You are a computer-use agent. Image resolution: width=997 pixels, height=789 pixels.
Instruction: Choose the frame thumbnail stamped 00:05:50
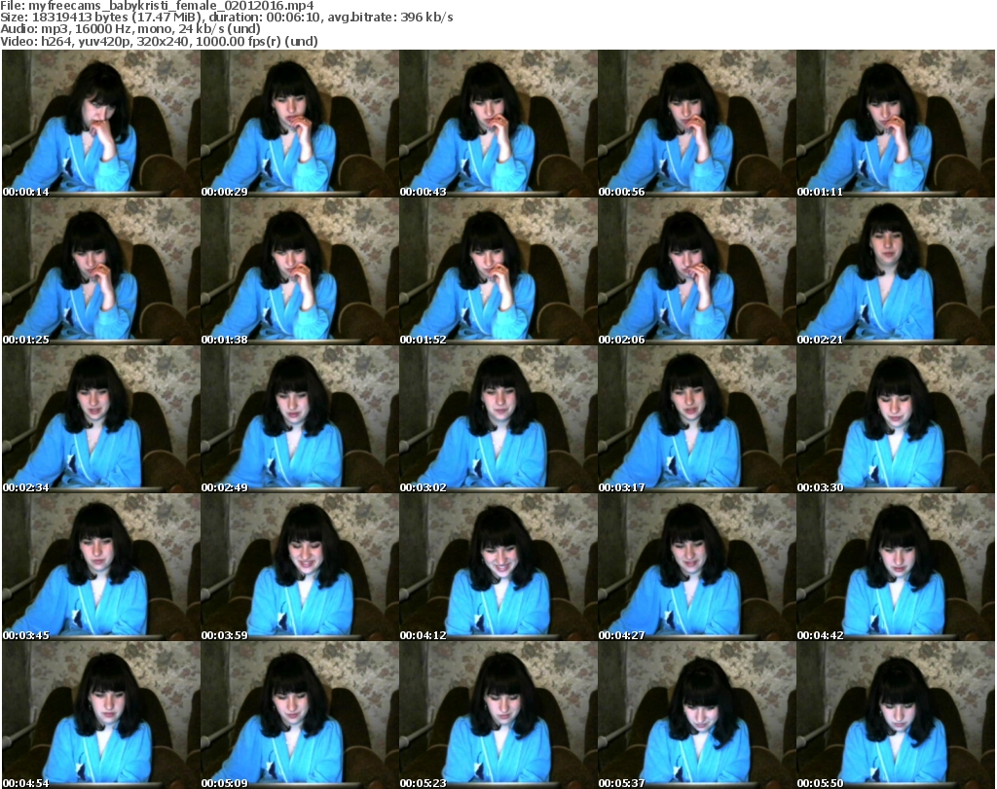(x=896, y=715)
